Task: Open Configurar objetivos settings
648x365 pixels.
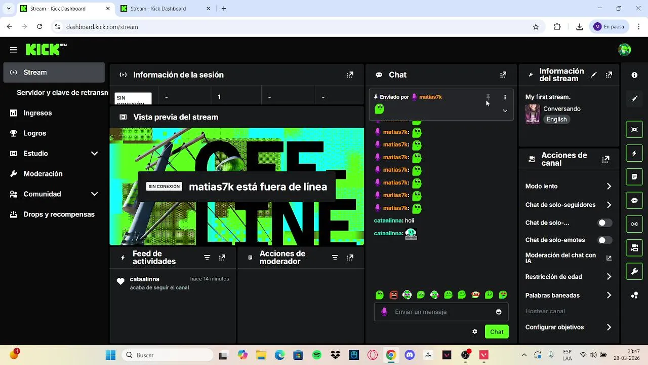Action: [569, 327]
